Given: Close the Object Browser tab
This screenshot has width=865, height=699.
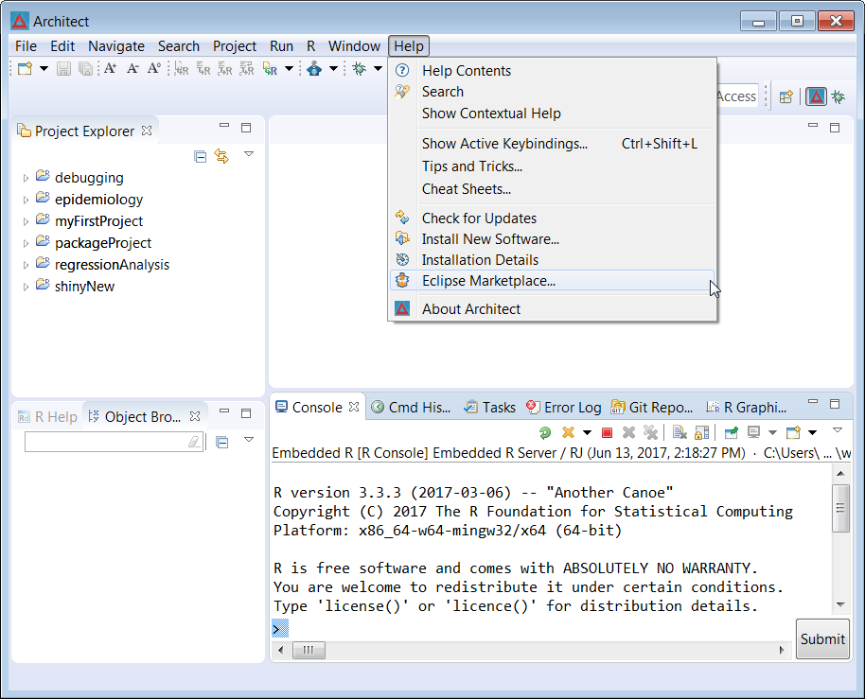Looking at the screenshot, I should [195, 416].
